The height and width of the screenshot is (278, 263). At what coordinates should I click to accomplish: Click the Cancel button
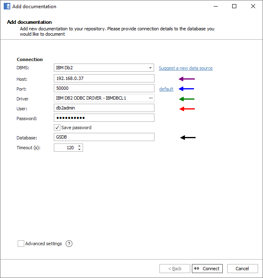click(242, 269)
